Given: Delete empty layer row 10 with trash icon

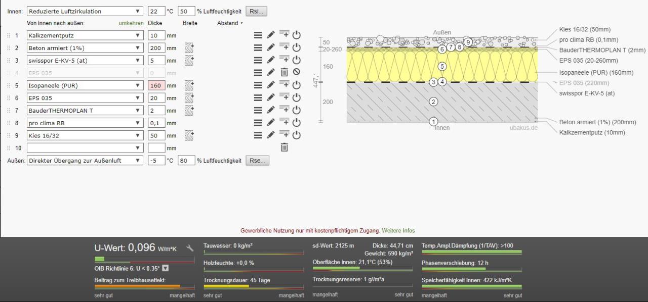Looking at the screenshot, I should click(284, 147).
